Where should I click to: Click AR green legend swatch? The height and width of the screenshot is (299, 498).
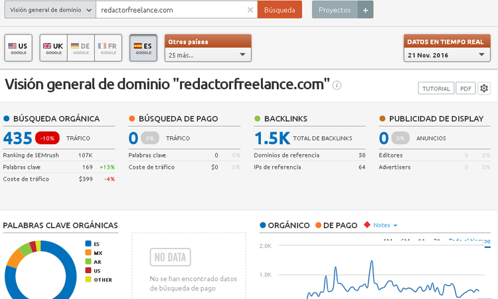(x=88, y=262)
